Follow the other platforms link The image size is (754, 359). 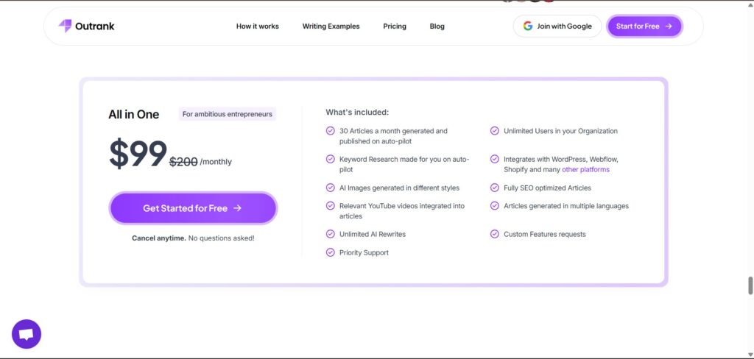tap(585, 170)
